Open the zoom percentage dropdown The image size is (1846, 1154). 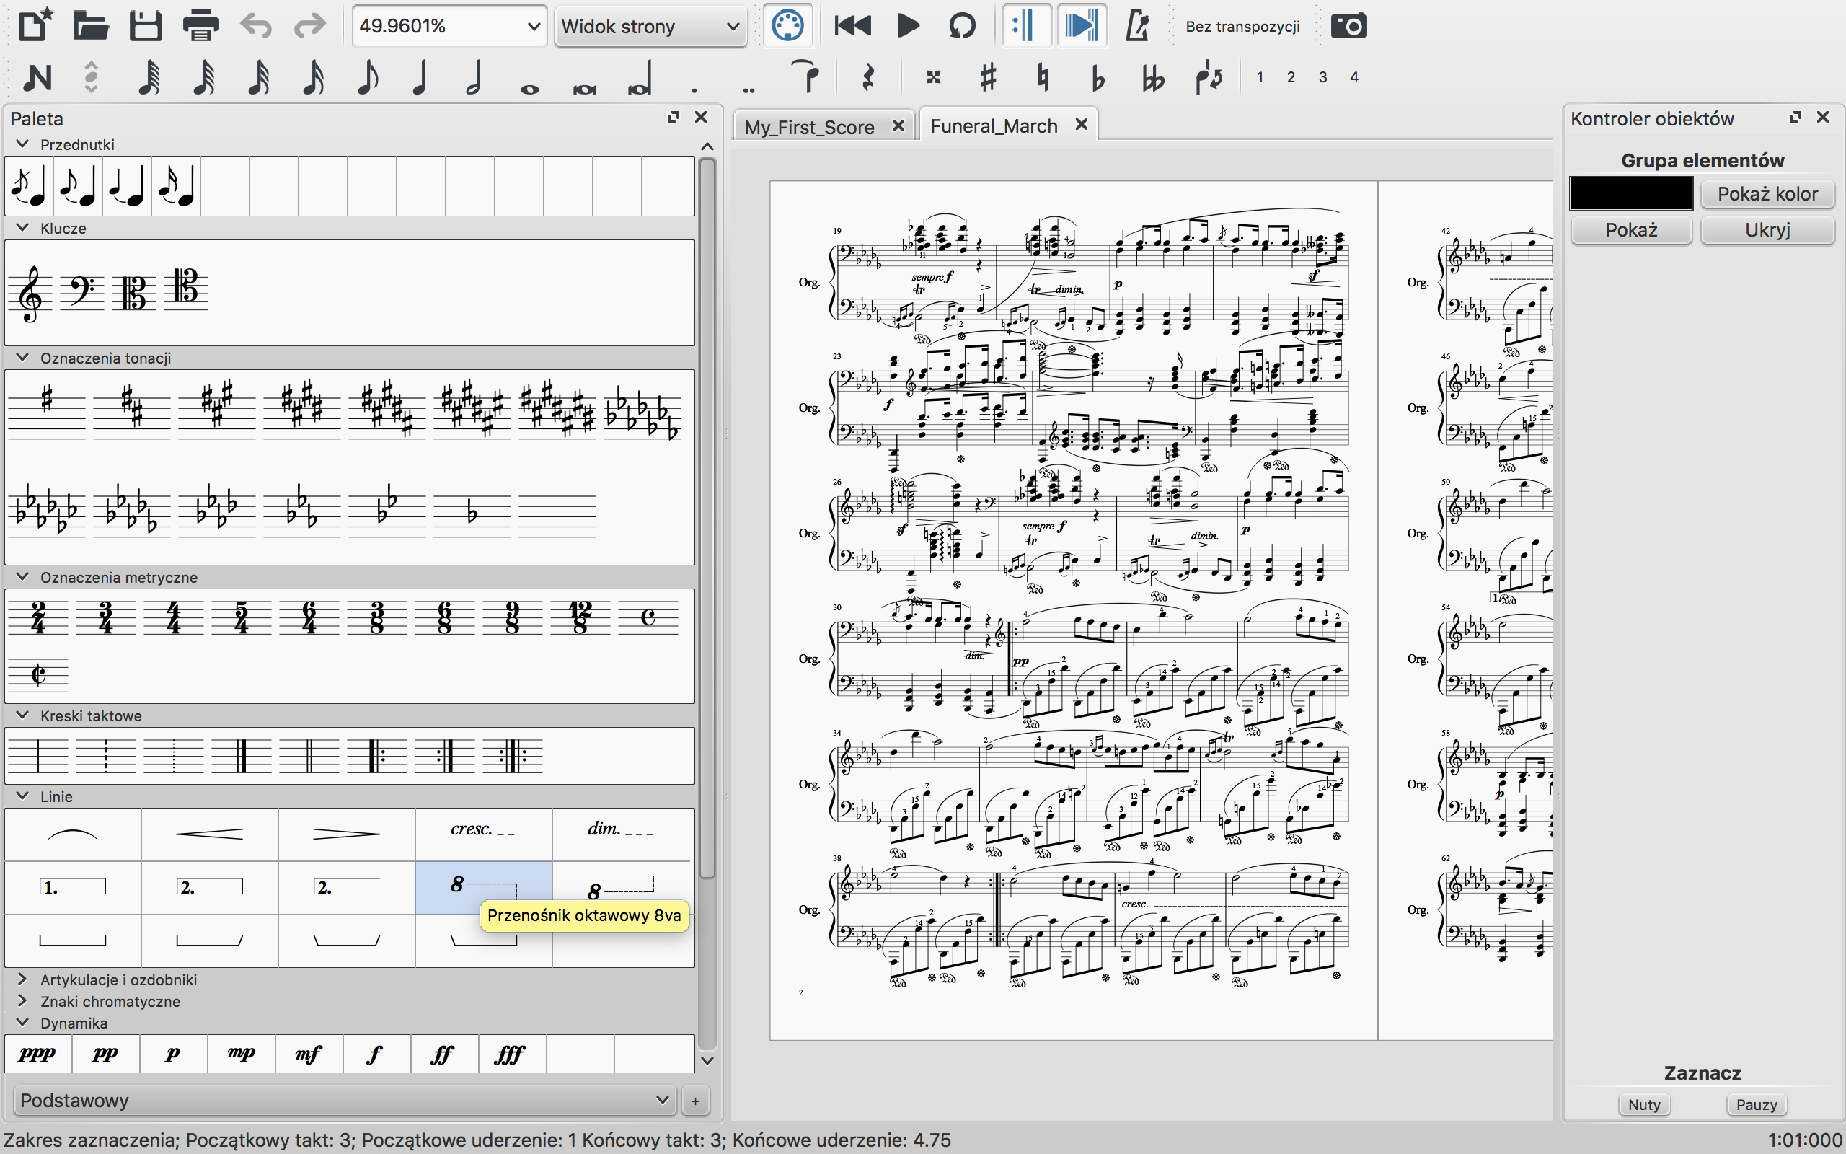(533, 26)
